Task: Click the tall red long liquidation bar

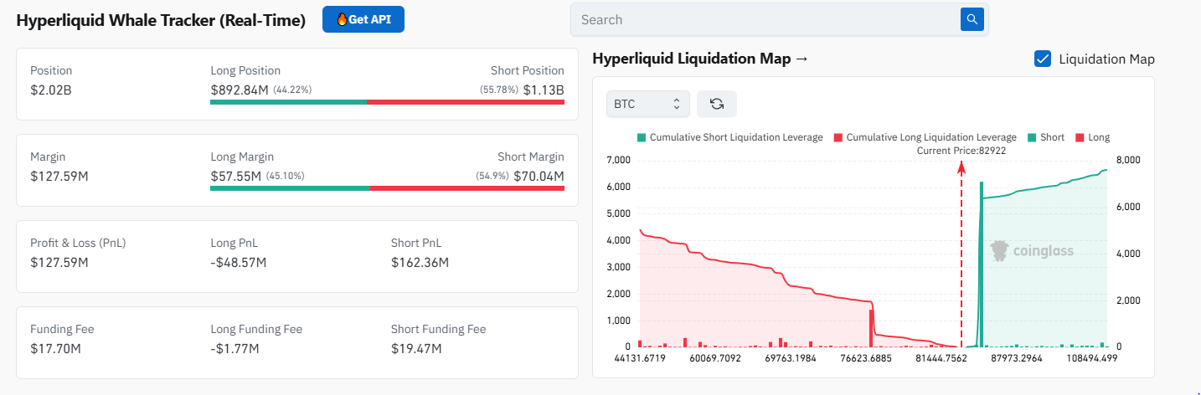Action: [871, 328]
